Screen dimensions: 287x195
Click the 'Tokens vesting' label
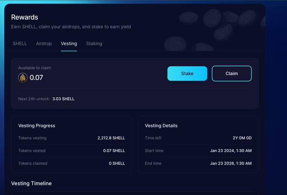32,138
